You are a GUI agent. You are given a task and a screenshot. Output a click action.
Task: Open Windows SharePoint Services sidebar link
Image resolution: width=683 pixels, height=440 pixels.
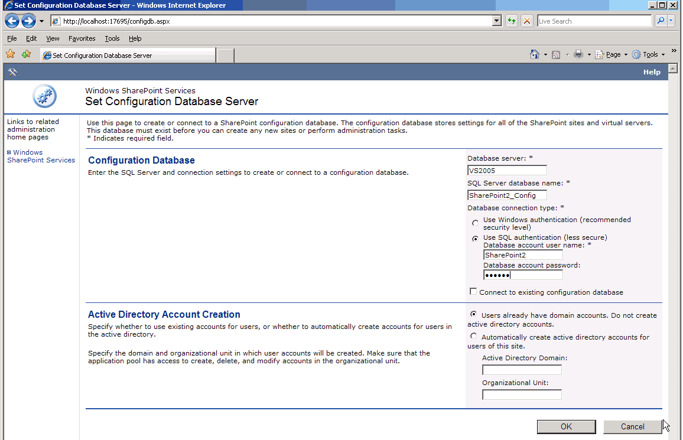41,157
